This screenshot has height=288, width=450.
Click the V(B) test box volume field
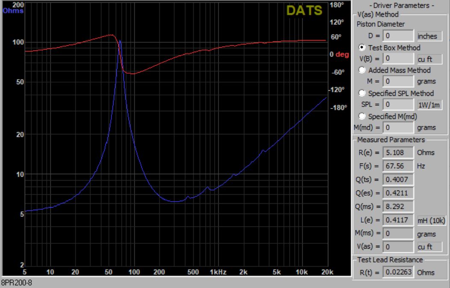[x=398, y=58]
